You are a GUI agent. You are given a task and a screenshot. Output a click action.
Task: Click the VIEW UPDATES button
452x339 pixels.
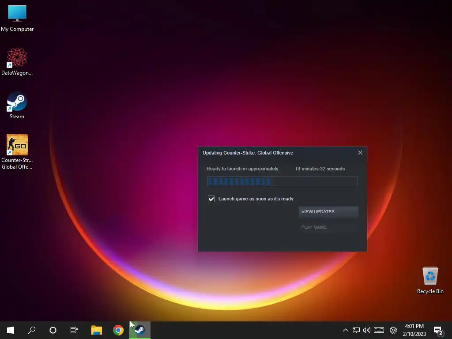pyautogui.click(x=328, y=211)
